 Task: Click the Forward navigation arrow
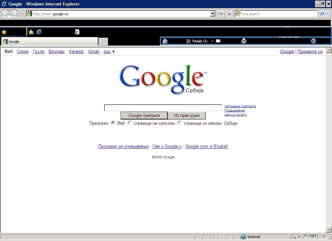[14, 14]
